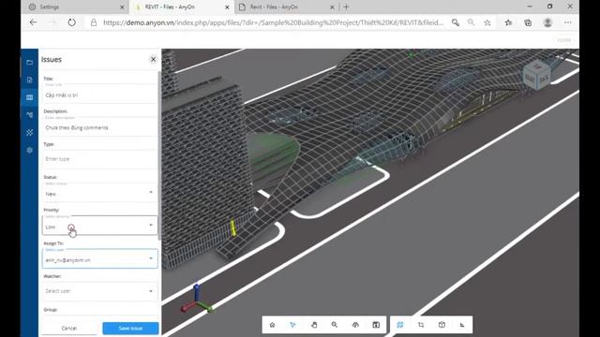Activate the magnifier zoom tool in viewer toolbar
600x337 pixels.
pos(335,325)
